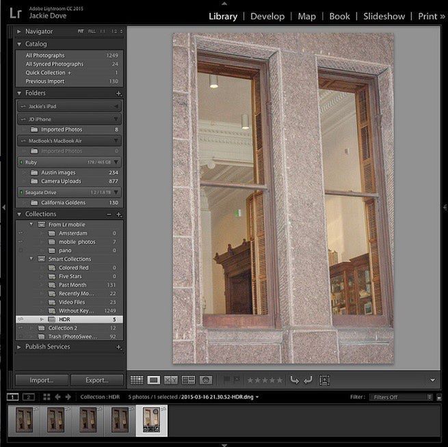The image size is (448, 447).
Task: Set Navigator zoom to FILL
Action: pos(92,31)
